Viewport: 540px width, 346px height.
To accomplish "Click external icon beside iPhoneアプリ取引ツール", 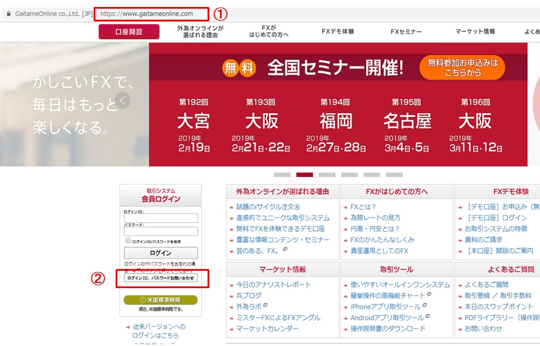I will point(424,305).
